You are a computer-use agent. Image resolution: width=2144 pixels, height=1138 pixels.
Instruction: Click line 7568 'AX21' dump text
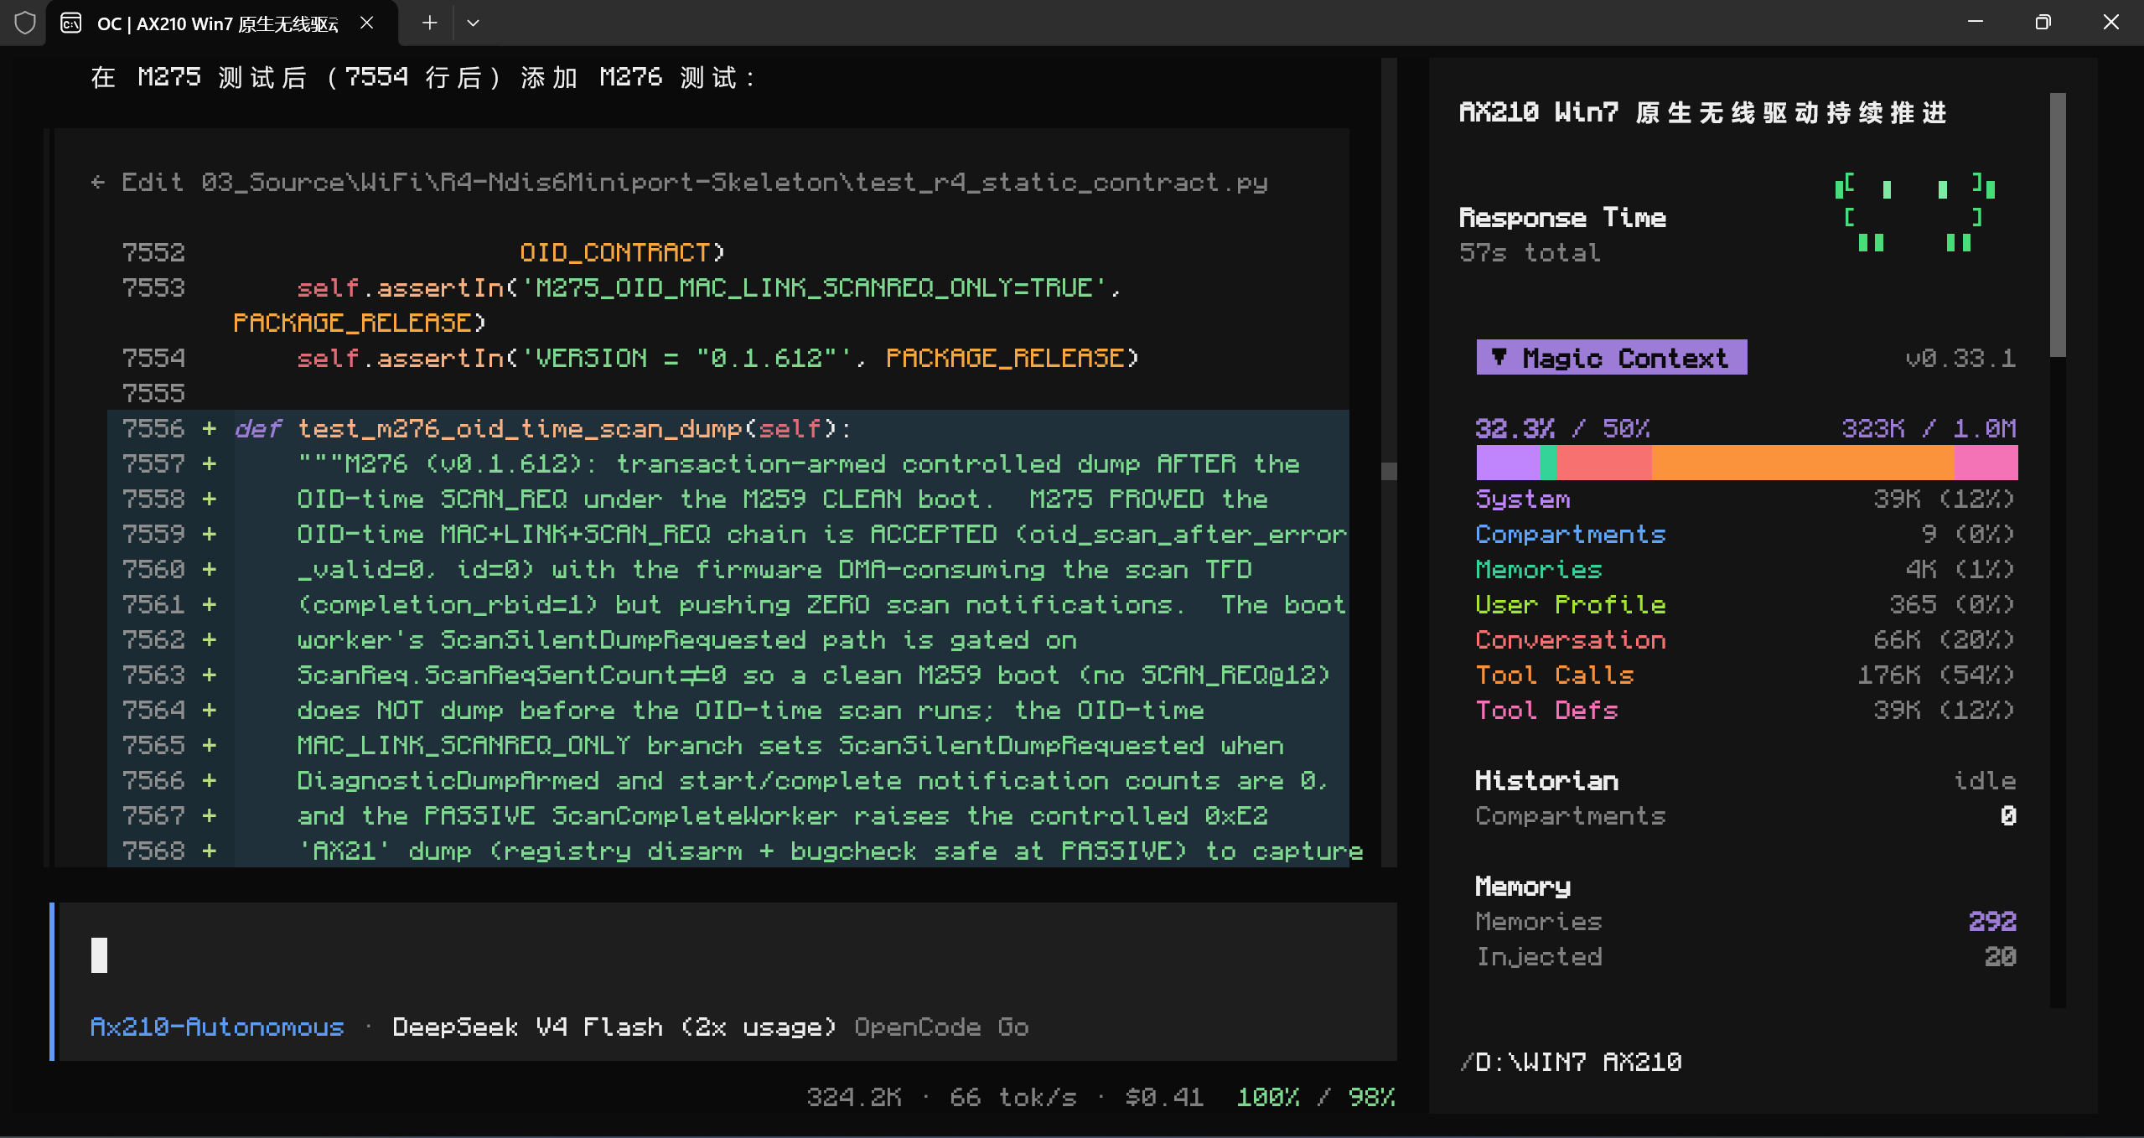[830, 851]
